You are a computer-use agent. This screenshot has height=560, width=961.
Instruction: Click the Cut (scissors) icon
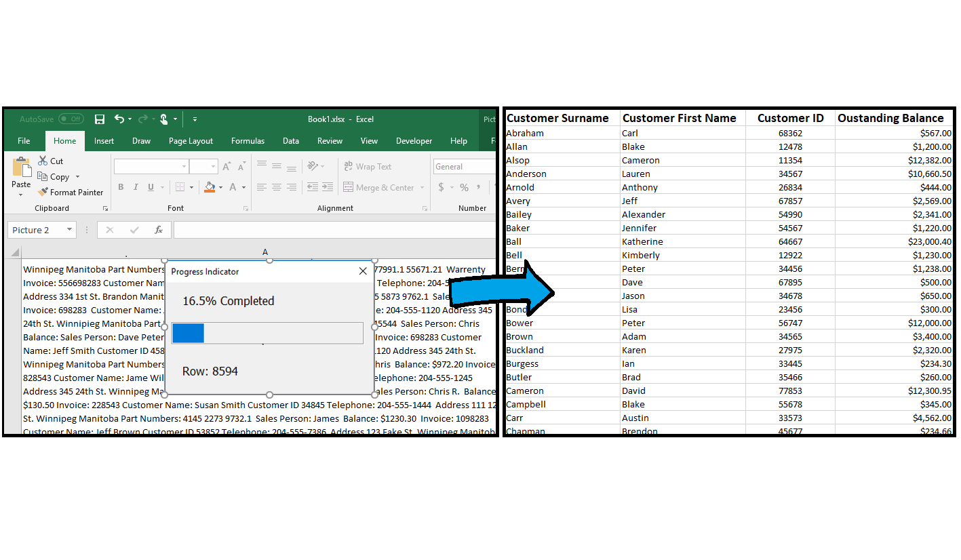coord(44,161)
